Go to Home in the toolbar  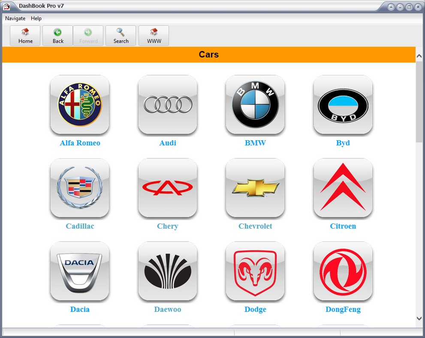(25, 36)
